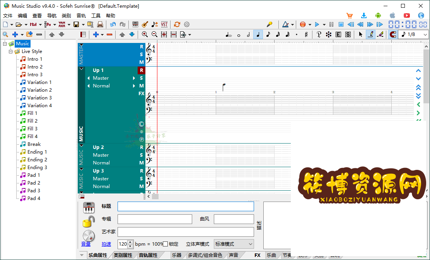The image size is (430, 260).
Task: Click the red minus remove track icon
Action: click(x=109, y=34)
